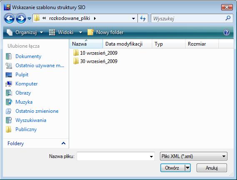Click the Nowy folder icon
The width and height of the screenshot is (237, 180).
[90, 32]
